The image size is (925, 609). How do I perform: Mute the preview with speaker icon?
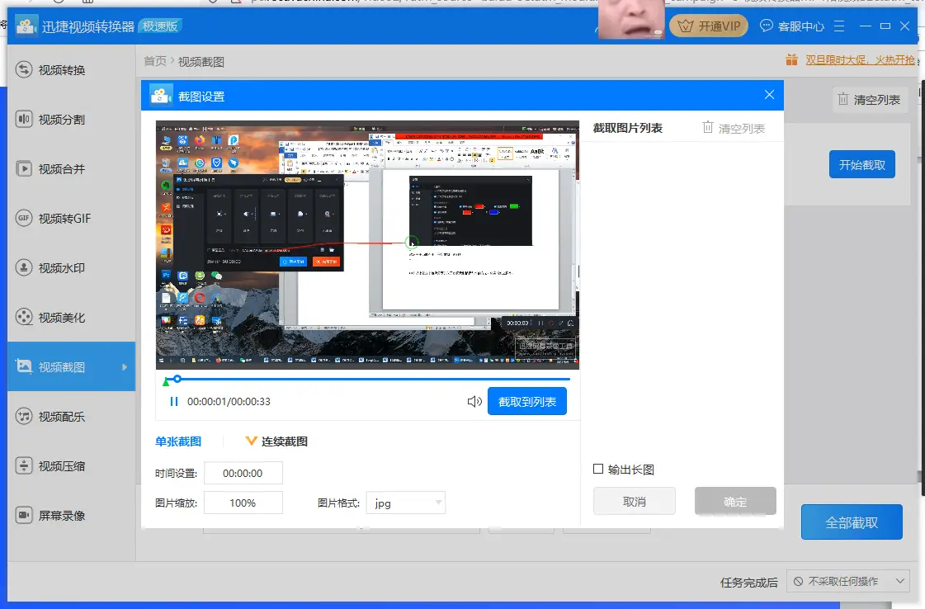474,402
